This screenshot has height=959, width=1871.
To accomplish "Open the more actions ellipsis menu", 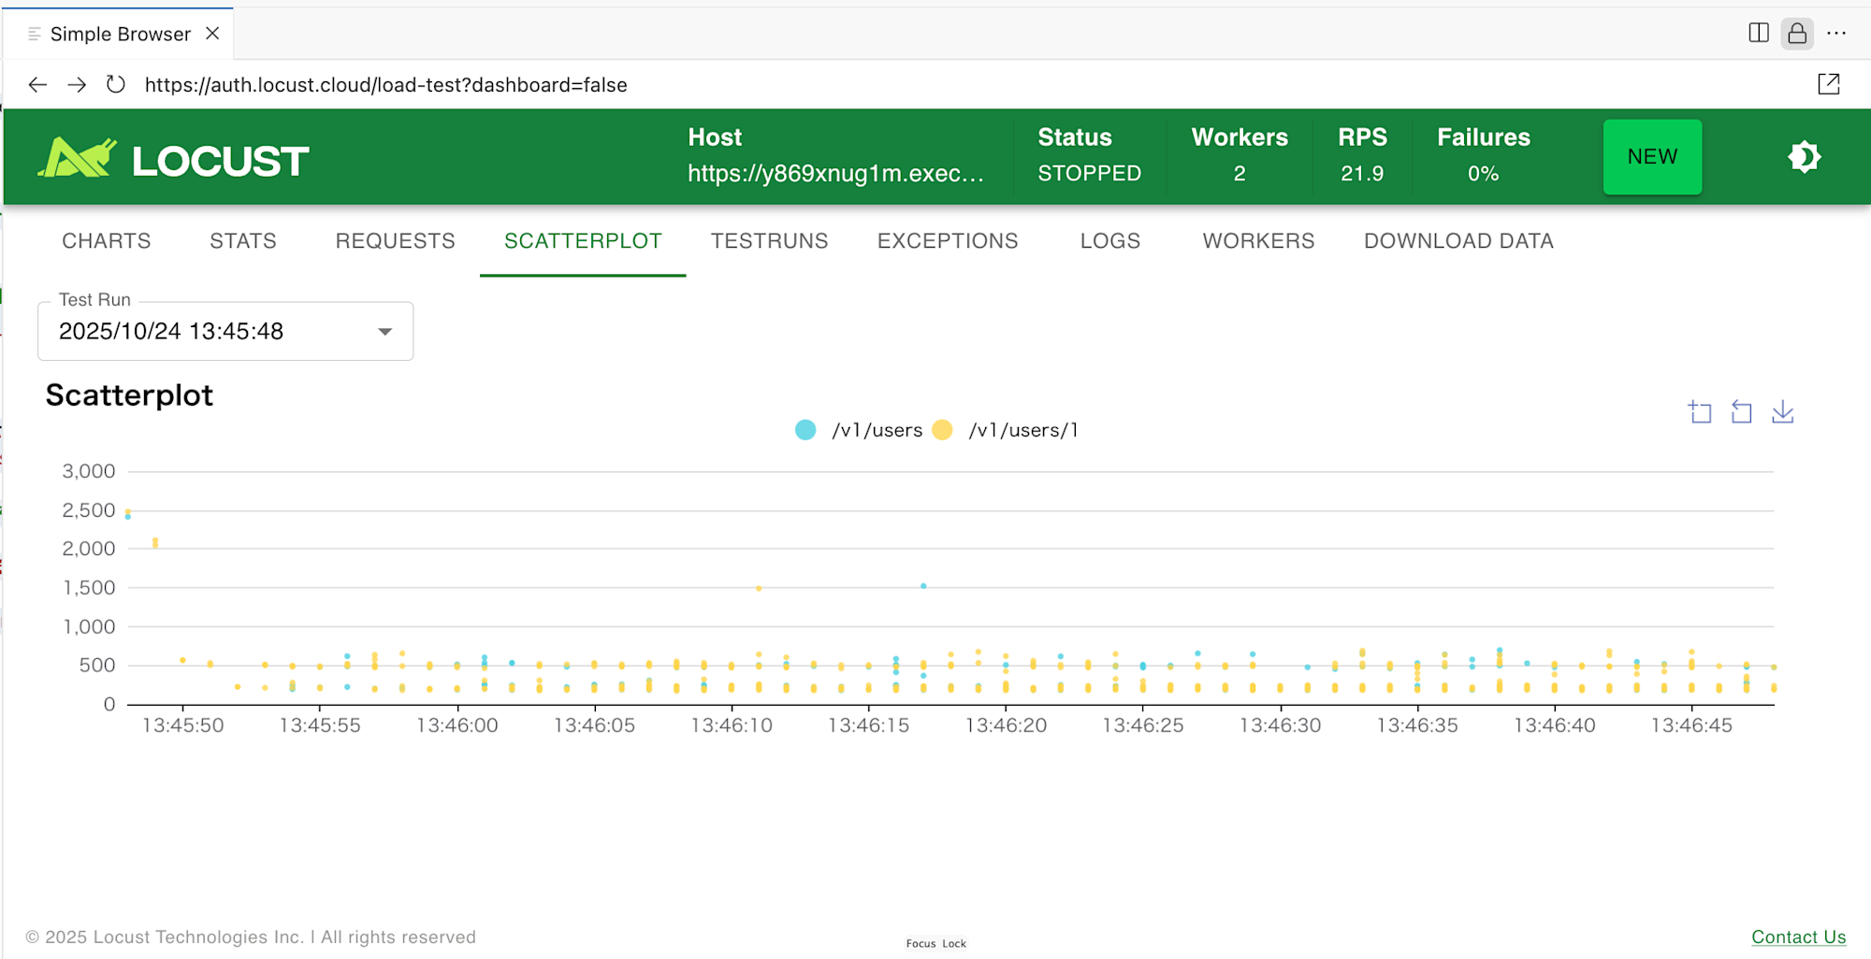I will (x=1836, y=34).
